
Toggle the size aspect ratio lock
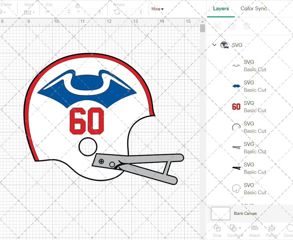tap(78, 6)
